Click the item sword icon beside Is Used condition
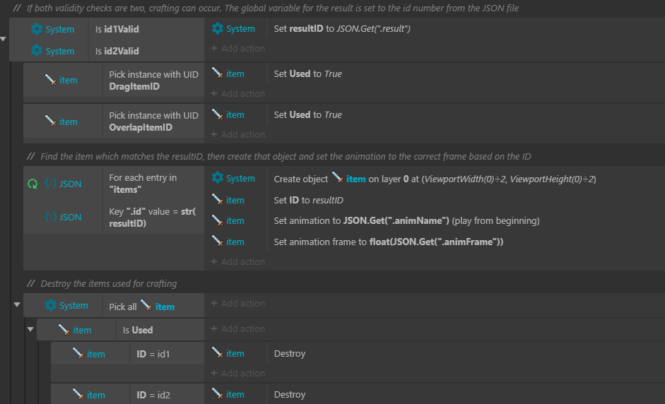 pyautogui.click(x=64, y=330)
